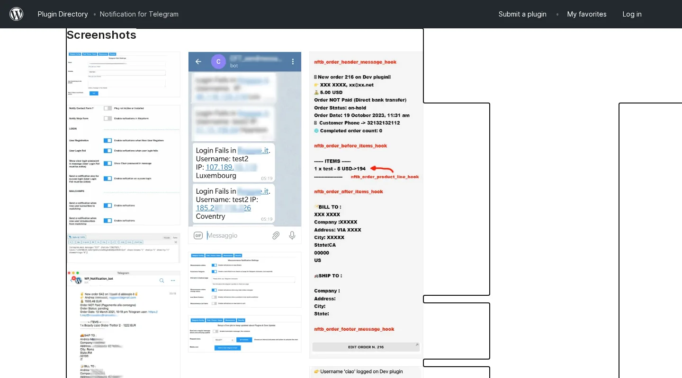This screenshot has height=378, width=682.
Task: Open Notification for Telegram breadcrumb link
Action: click(x=139, y=14)
